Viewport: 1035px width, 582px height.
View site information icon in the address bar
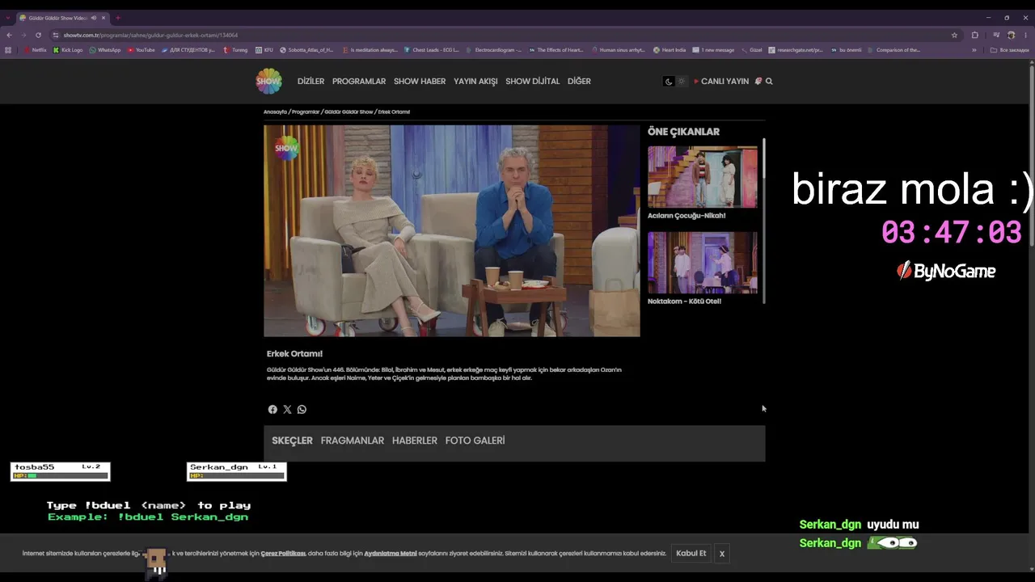click(56, 35)
